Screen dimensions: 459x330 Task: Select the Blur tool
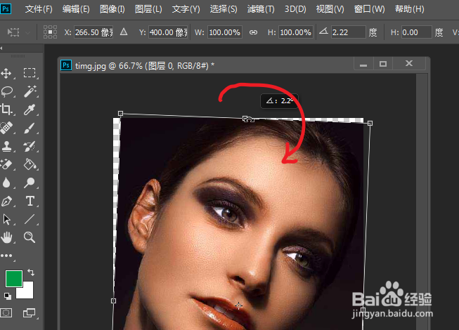6,183
